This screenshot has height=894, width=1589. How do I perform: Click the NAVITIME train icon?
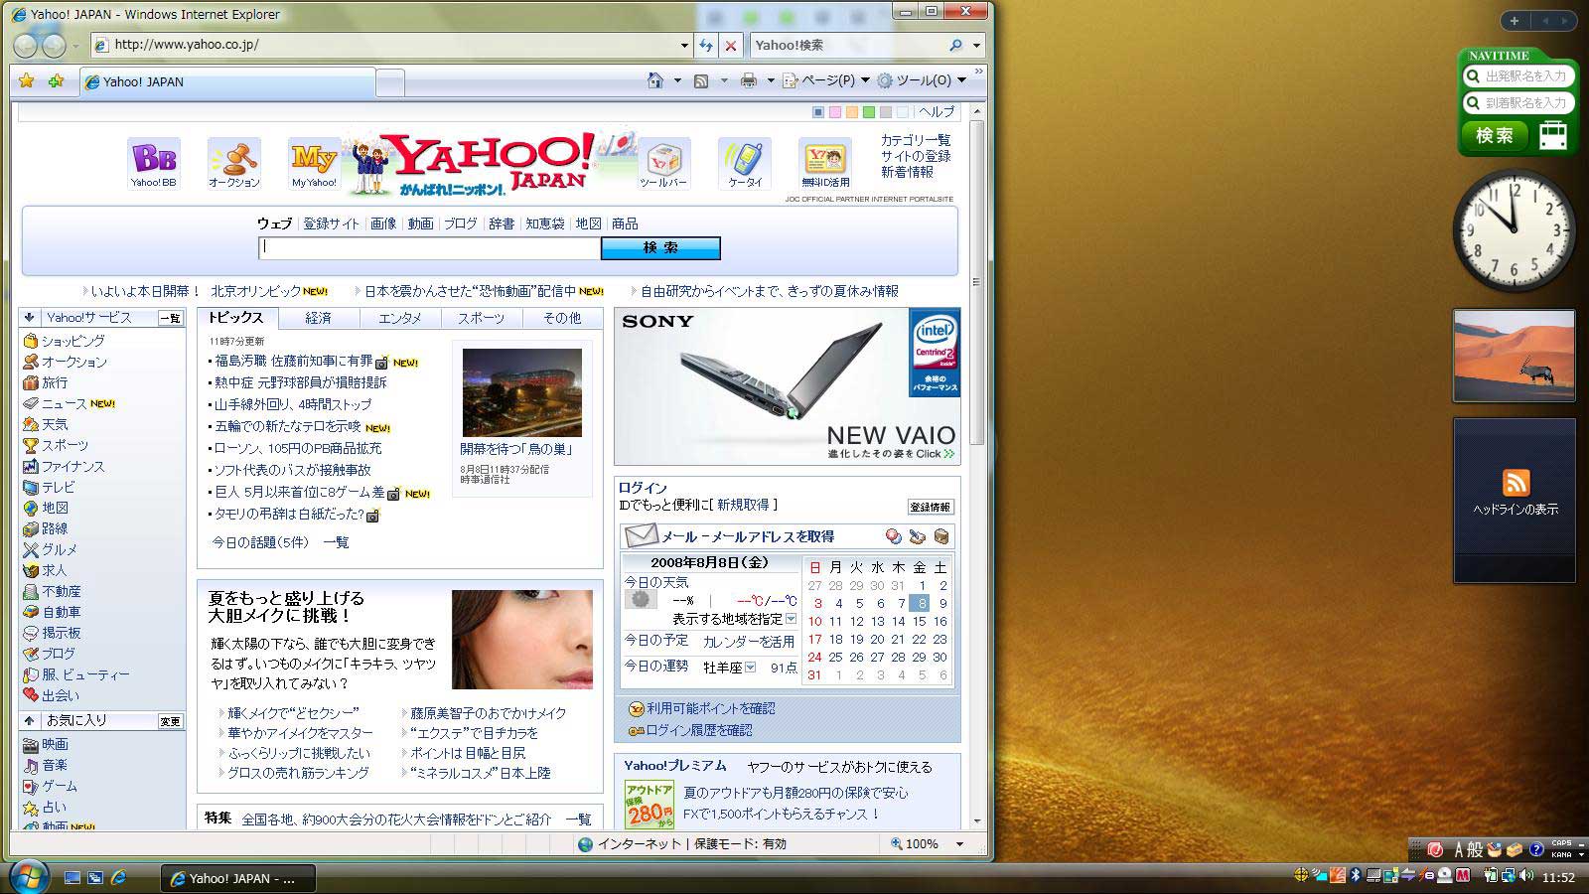click(x=1553, y=135)
